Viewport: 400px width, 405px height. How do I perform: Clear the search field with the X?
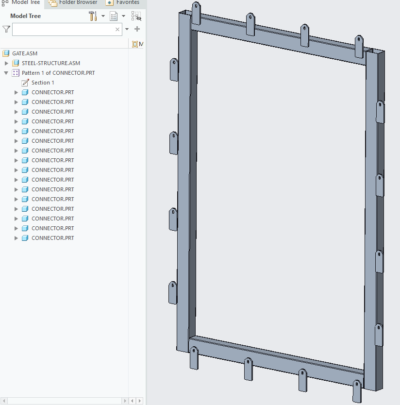(x=117, y=29)
